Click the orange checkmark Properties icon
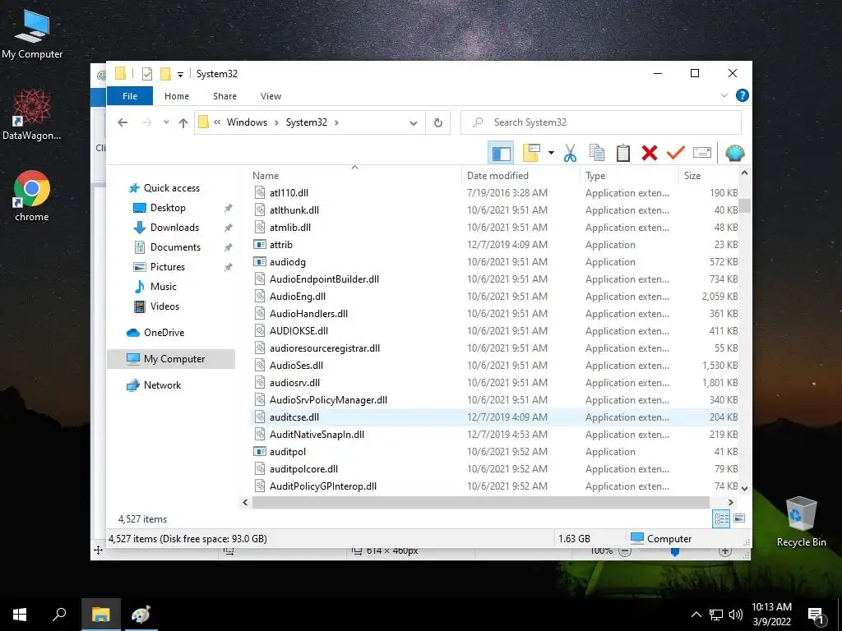The image size is (842, 631). click(x=676, y=154)
